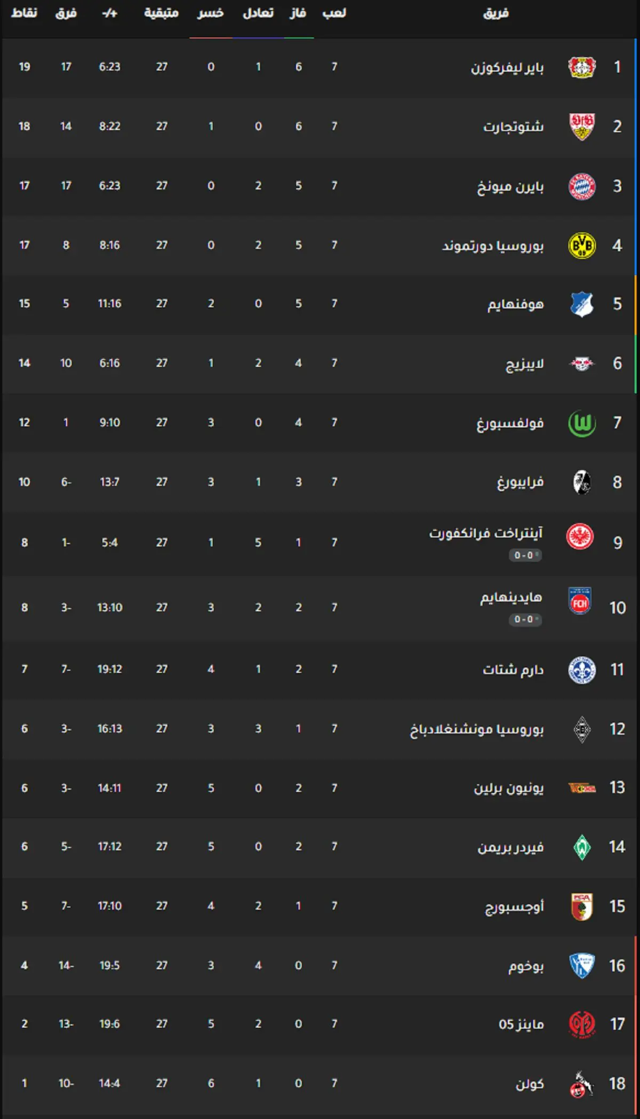Open the Bayern Munich logo icon
Screen dimensions: 640x1119
pyautogui.click(x=581, y=186)
